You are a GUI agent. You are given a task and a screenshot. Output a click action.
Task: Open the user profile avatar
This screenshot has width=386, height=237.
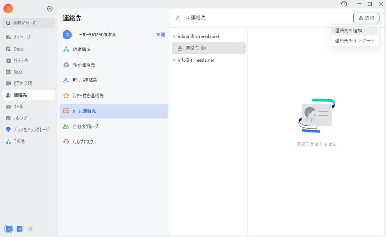(8, 9)
